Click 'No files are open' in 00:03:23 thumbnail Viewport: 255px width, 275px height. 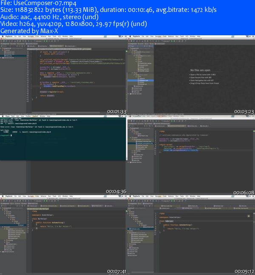point(200,70)
